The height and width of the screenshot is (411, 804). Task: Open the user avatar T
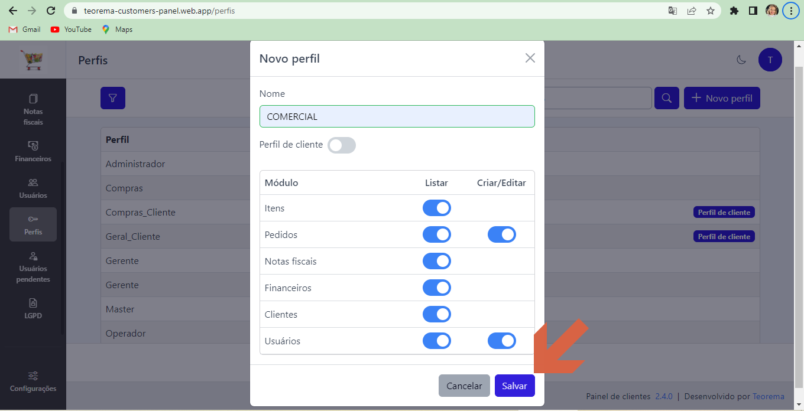point(770,60)
